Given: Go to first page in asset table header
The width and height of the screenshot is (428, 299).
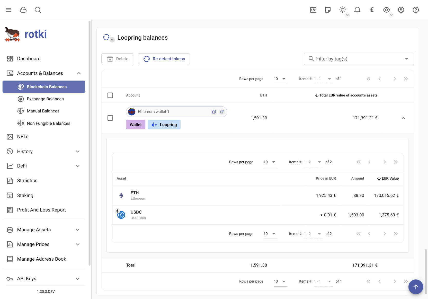Looking at the screenshot, I should [359, 162].
